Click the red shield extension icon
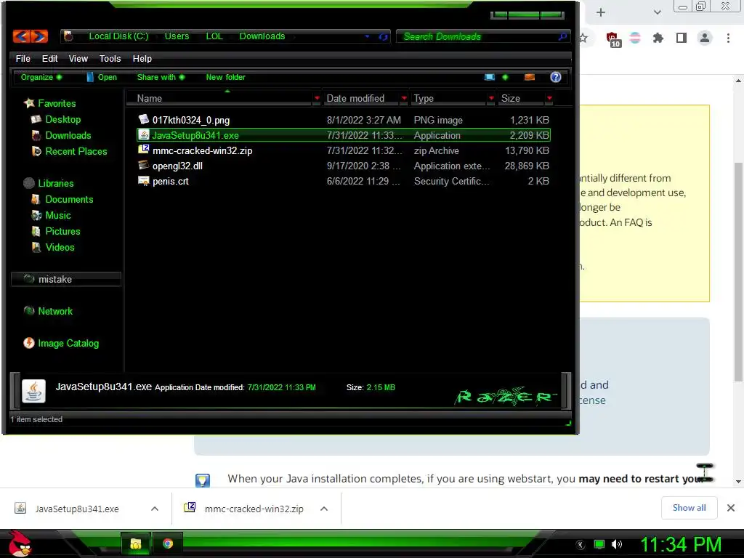 pos(612,39)
